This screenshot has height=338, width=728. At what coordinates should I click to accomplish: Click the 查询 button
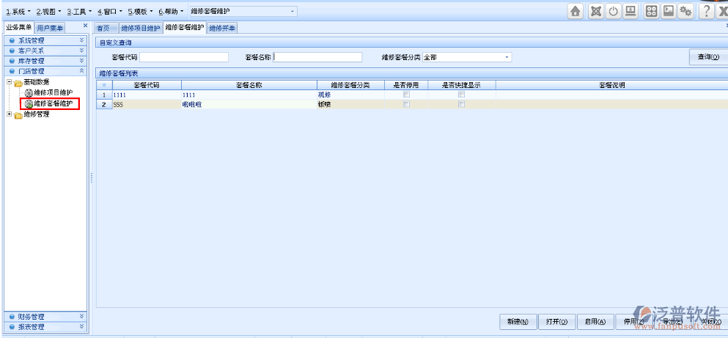tap(708, 57)
